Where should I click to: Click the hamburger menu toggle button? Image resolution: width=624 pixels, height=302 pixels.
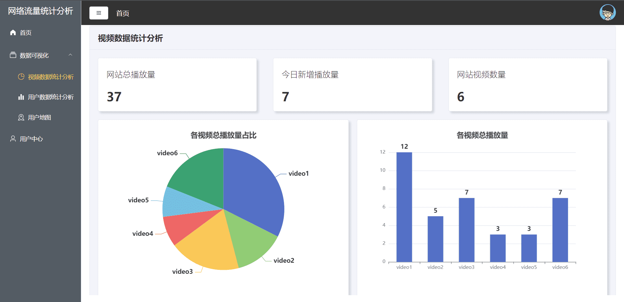99,13
